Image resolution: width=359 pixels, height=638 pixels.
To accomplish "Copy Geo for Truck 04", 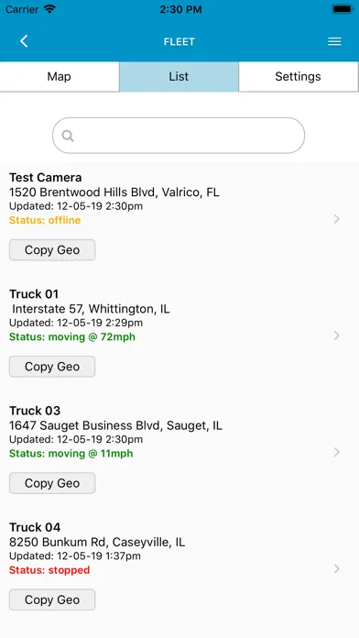I will point(52,599).
